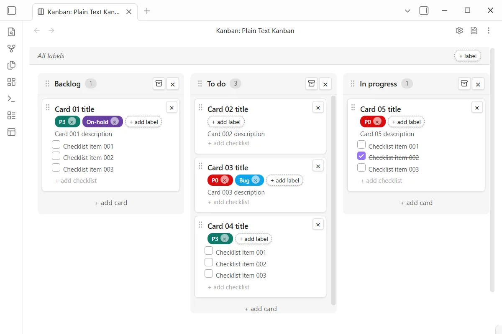Check Card 04 Checklist item 002
This screenshot has width=502, height=334.
pos(209,262)
